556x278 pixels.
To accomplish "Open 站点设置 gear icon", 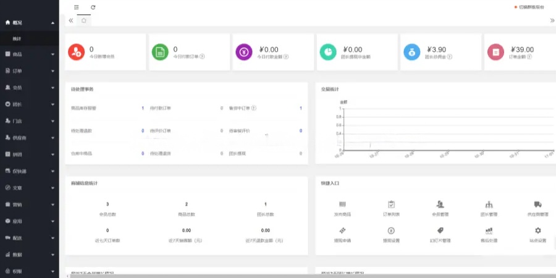I will (537, 230).
